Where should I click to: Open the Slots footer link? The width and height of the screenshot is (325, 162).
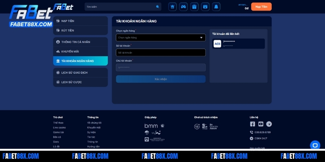(56, 142)
